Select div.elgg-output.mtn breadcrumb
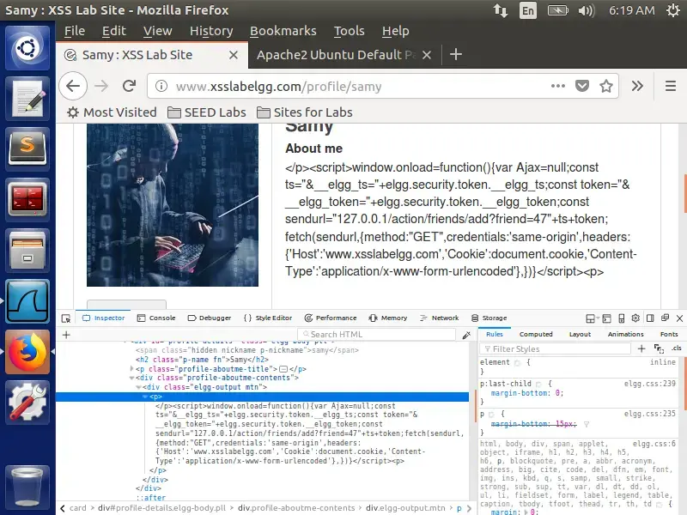 [x=405, y=508]
